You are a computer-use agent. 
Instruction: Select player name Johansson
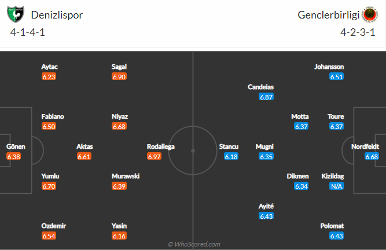coord(329,67)
